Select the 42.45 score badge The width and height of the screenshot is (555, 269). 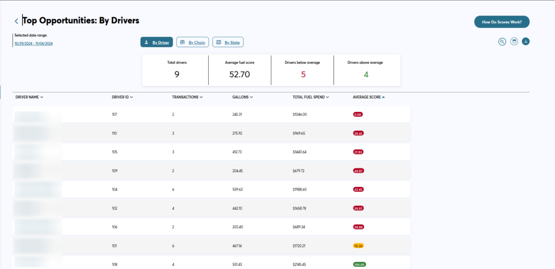point(359,189)
